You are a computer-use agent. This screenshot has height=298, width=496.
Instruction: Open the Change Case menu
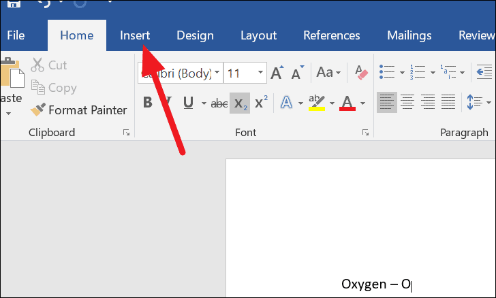[328, 72]
